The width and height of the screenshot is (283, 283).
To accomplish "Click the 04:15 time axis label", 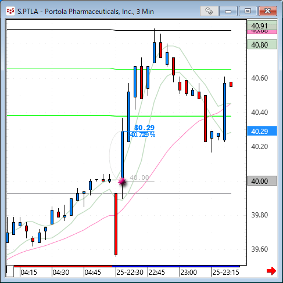I will 28,273.
